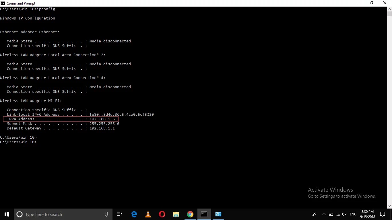Open the Start menu
The image size is (392, 220).
click(x=7, y=214)
